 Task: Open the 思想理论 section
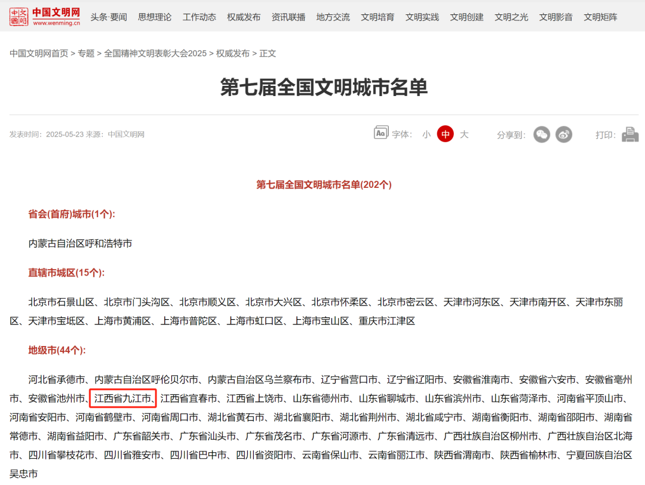point(154,17)
